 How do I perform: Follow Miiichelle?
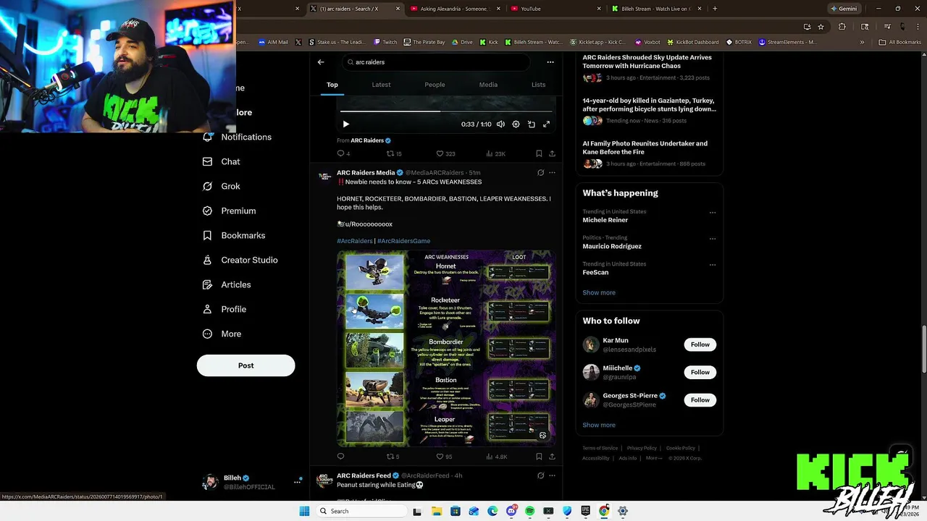click(x=700, y=372)
